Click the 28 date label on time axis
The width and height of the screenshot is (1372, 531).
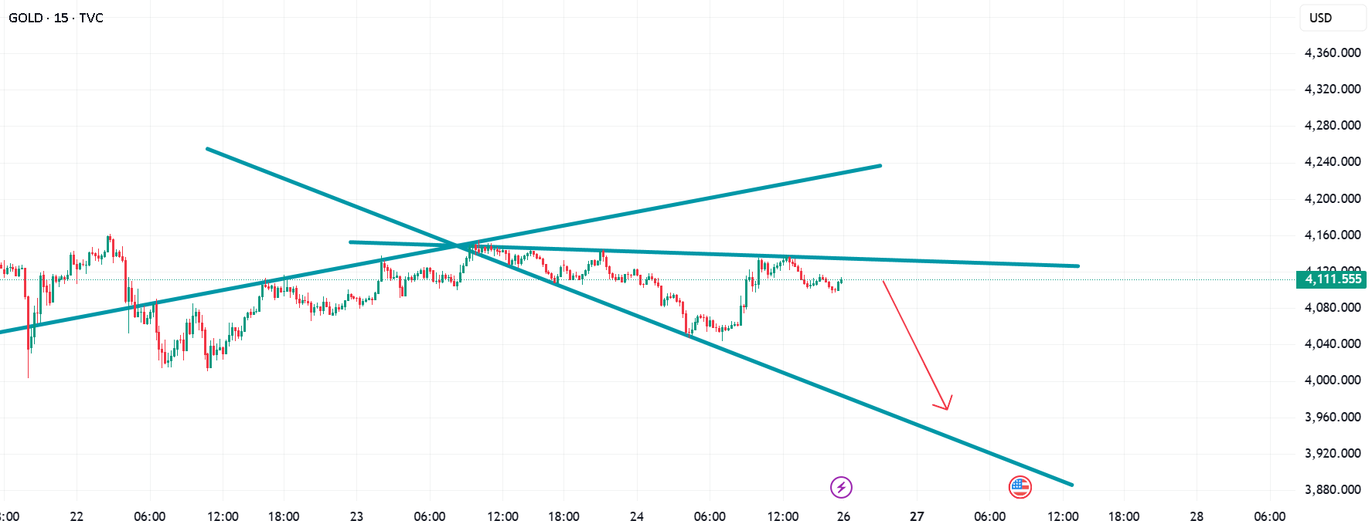1197,516
